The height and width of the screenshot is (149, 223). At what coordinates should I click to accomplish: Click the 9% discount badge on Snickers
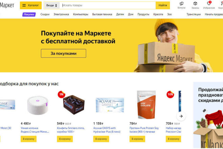pos(61,94)
